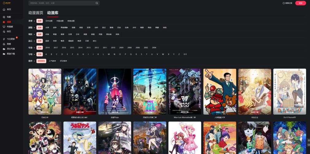The width and height of the screenshot is (310, 154).
Task: Click the Muv-Luv Alternative第二季 title text
Action: click(x=185, y=117)
